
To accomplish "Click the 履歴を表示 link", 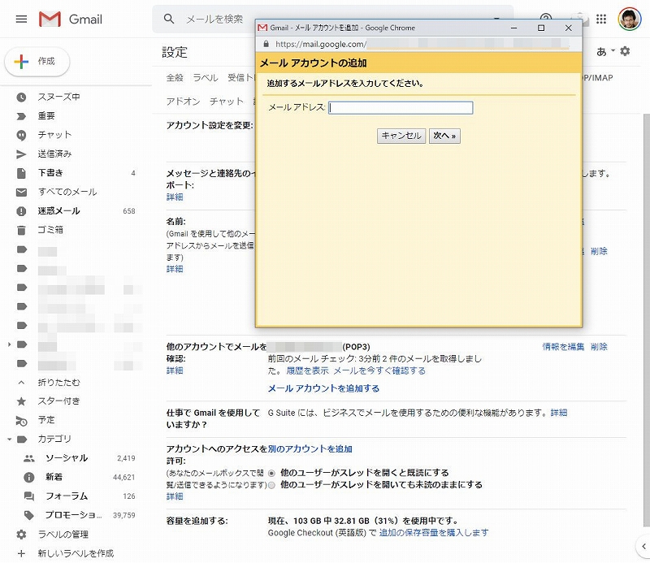I will coord(308,370).
